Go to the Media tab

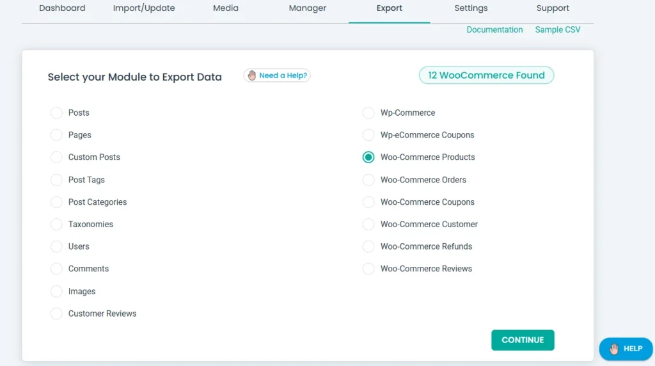point(226,8)
